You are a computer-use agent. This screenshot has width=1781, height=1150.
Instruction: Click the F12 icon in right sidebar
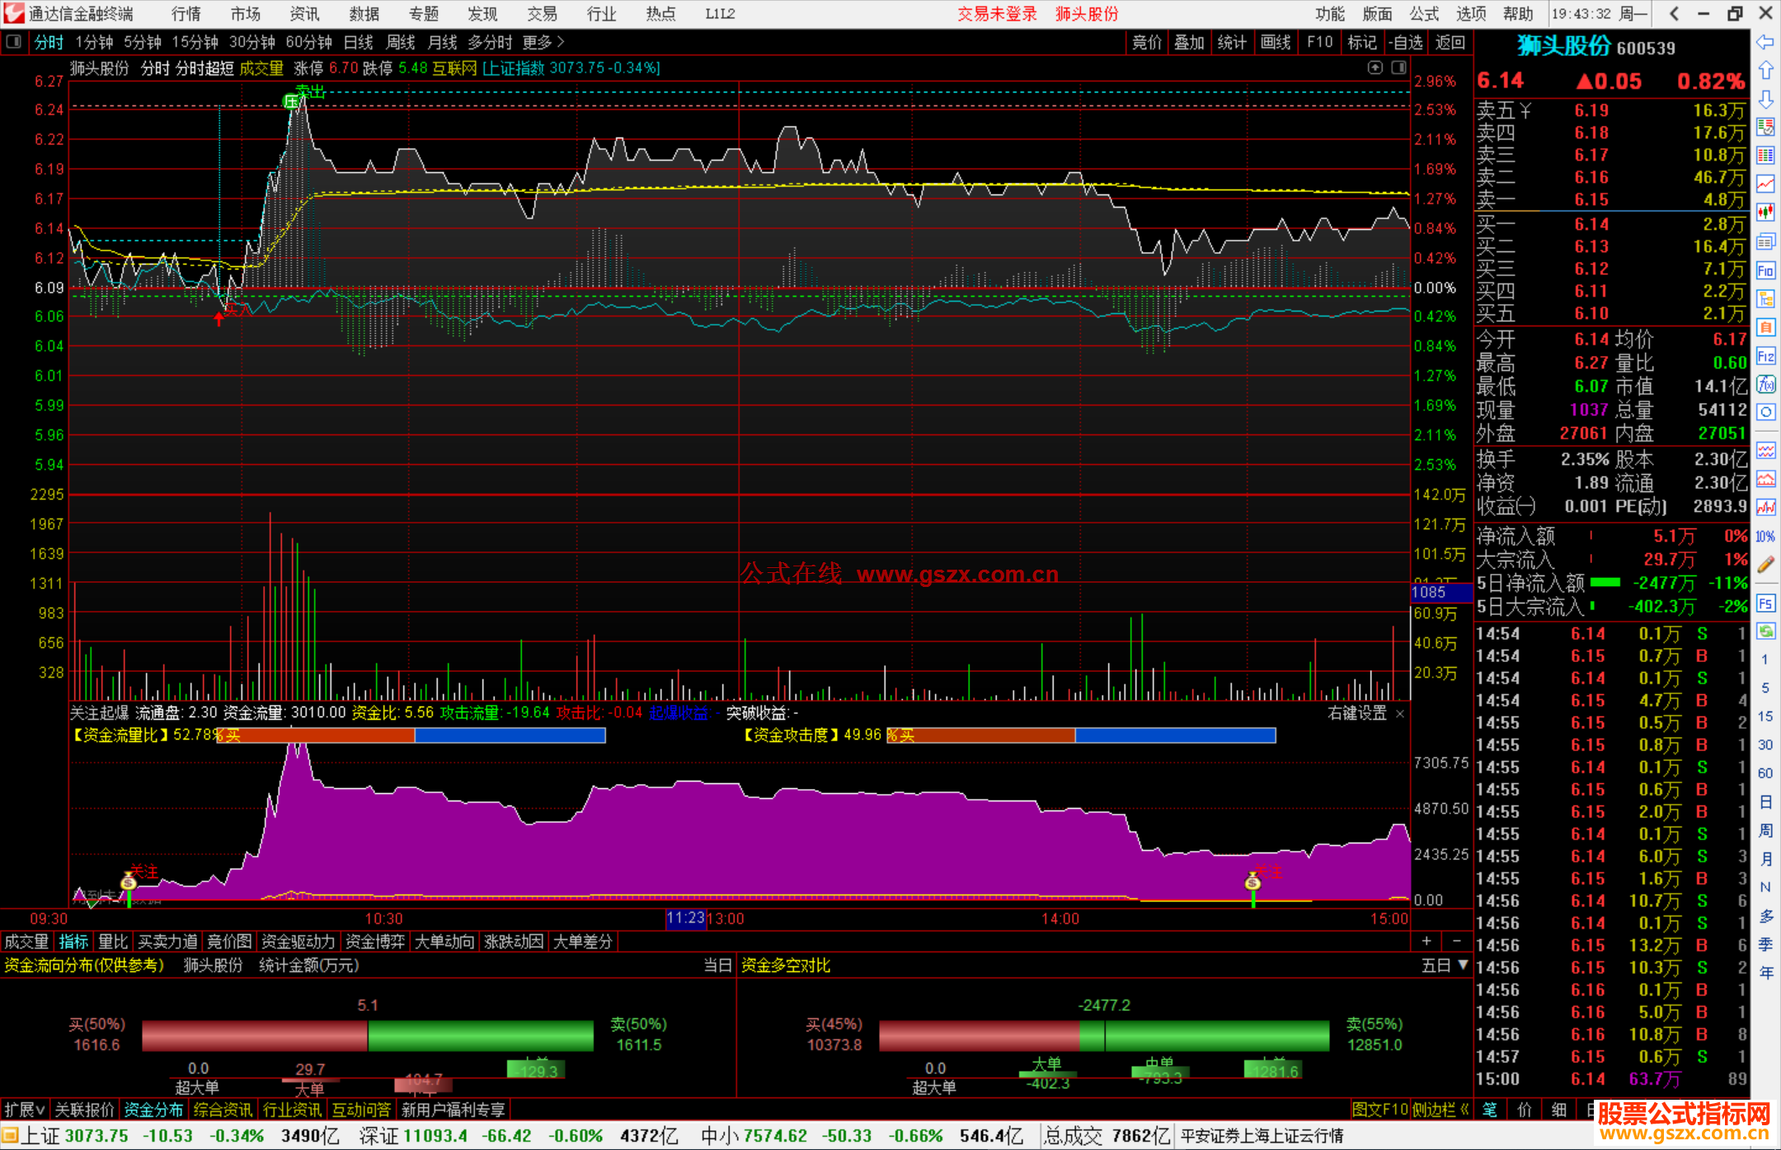pos(1765,356)
